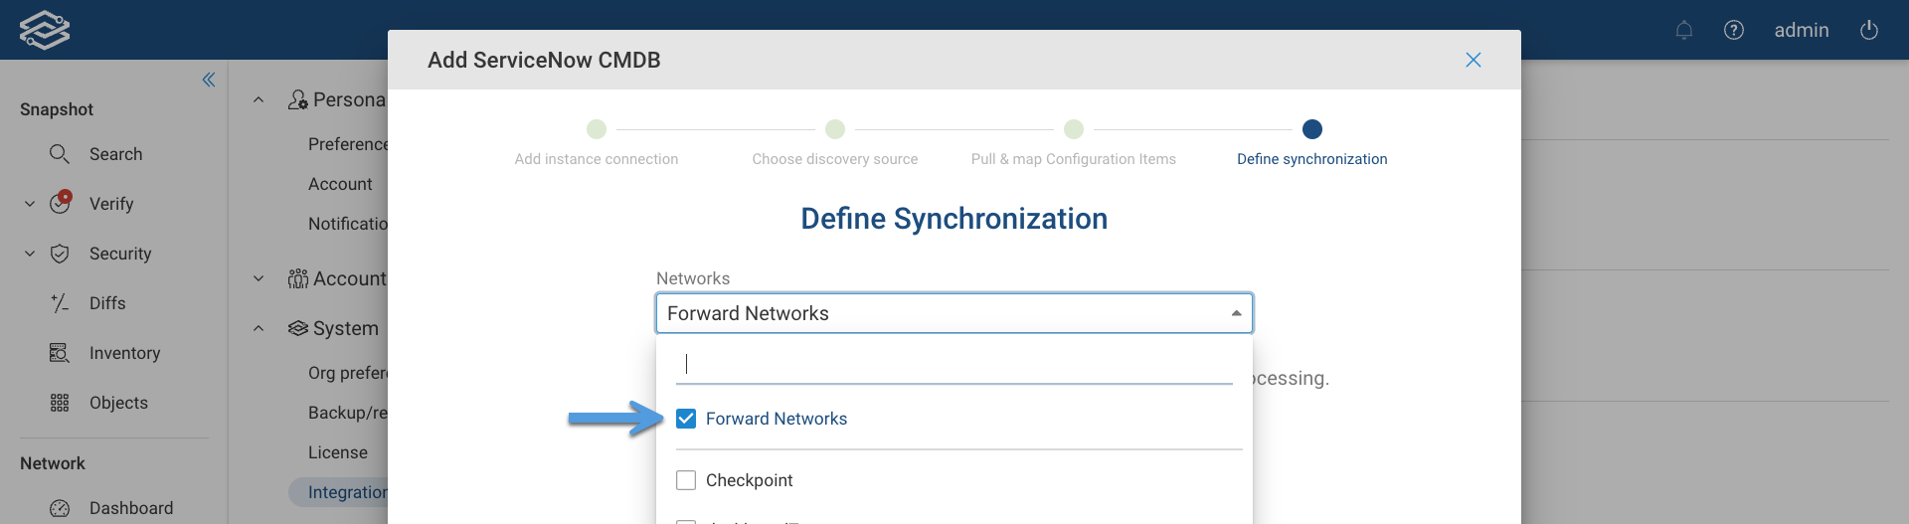The height and width of the screenshot is (524, 1909).
Task: Check the Checkpoint network checkbox
Action: (x=686, y=480)
